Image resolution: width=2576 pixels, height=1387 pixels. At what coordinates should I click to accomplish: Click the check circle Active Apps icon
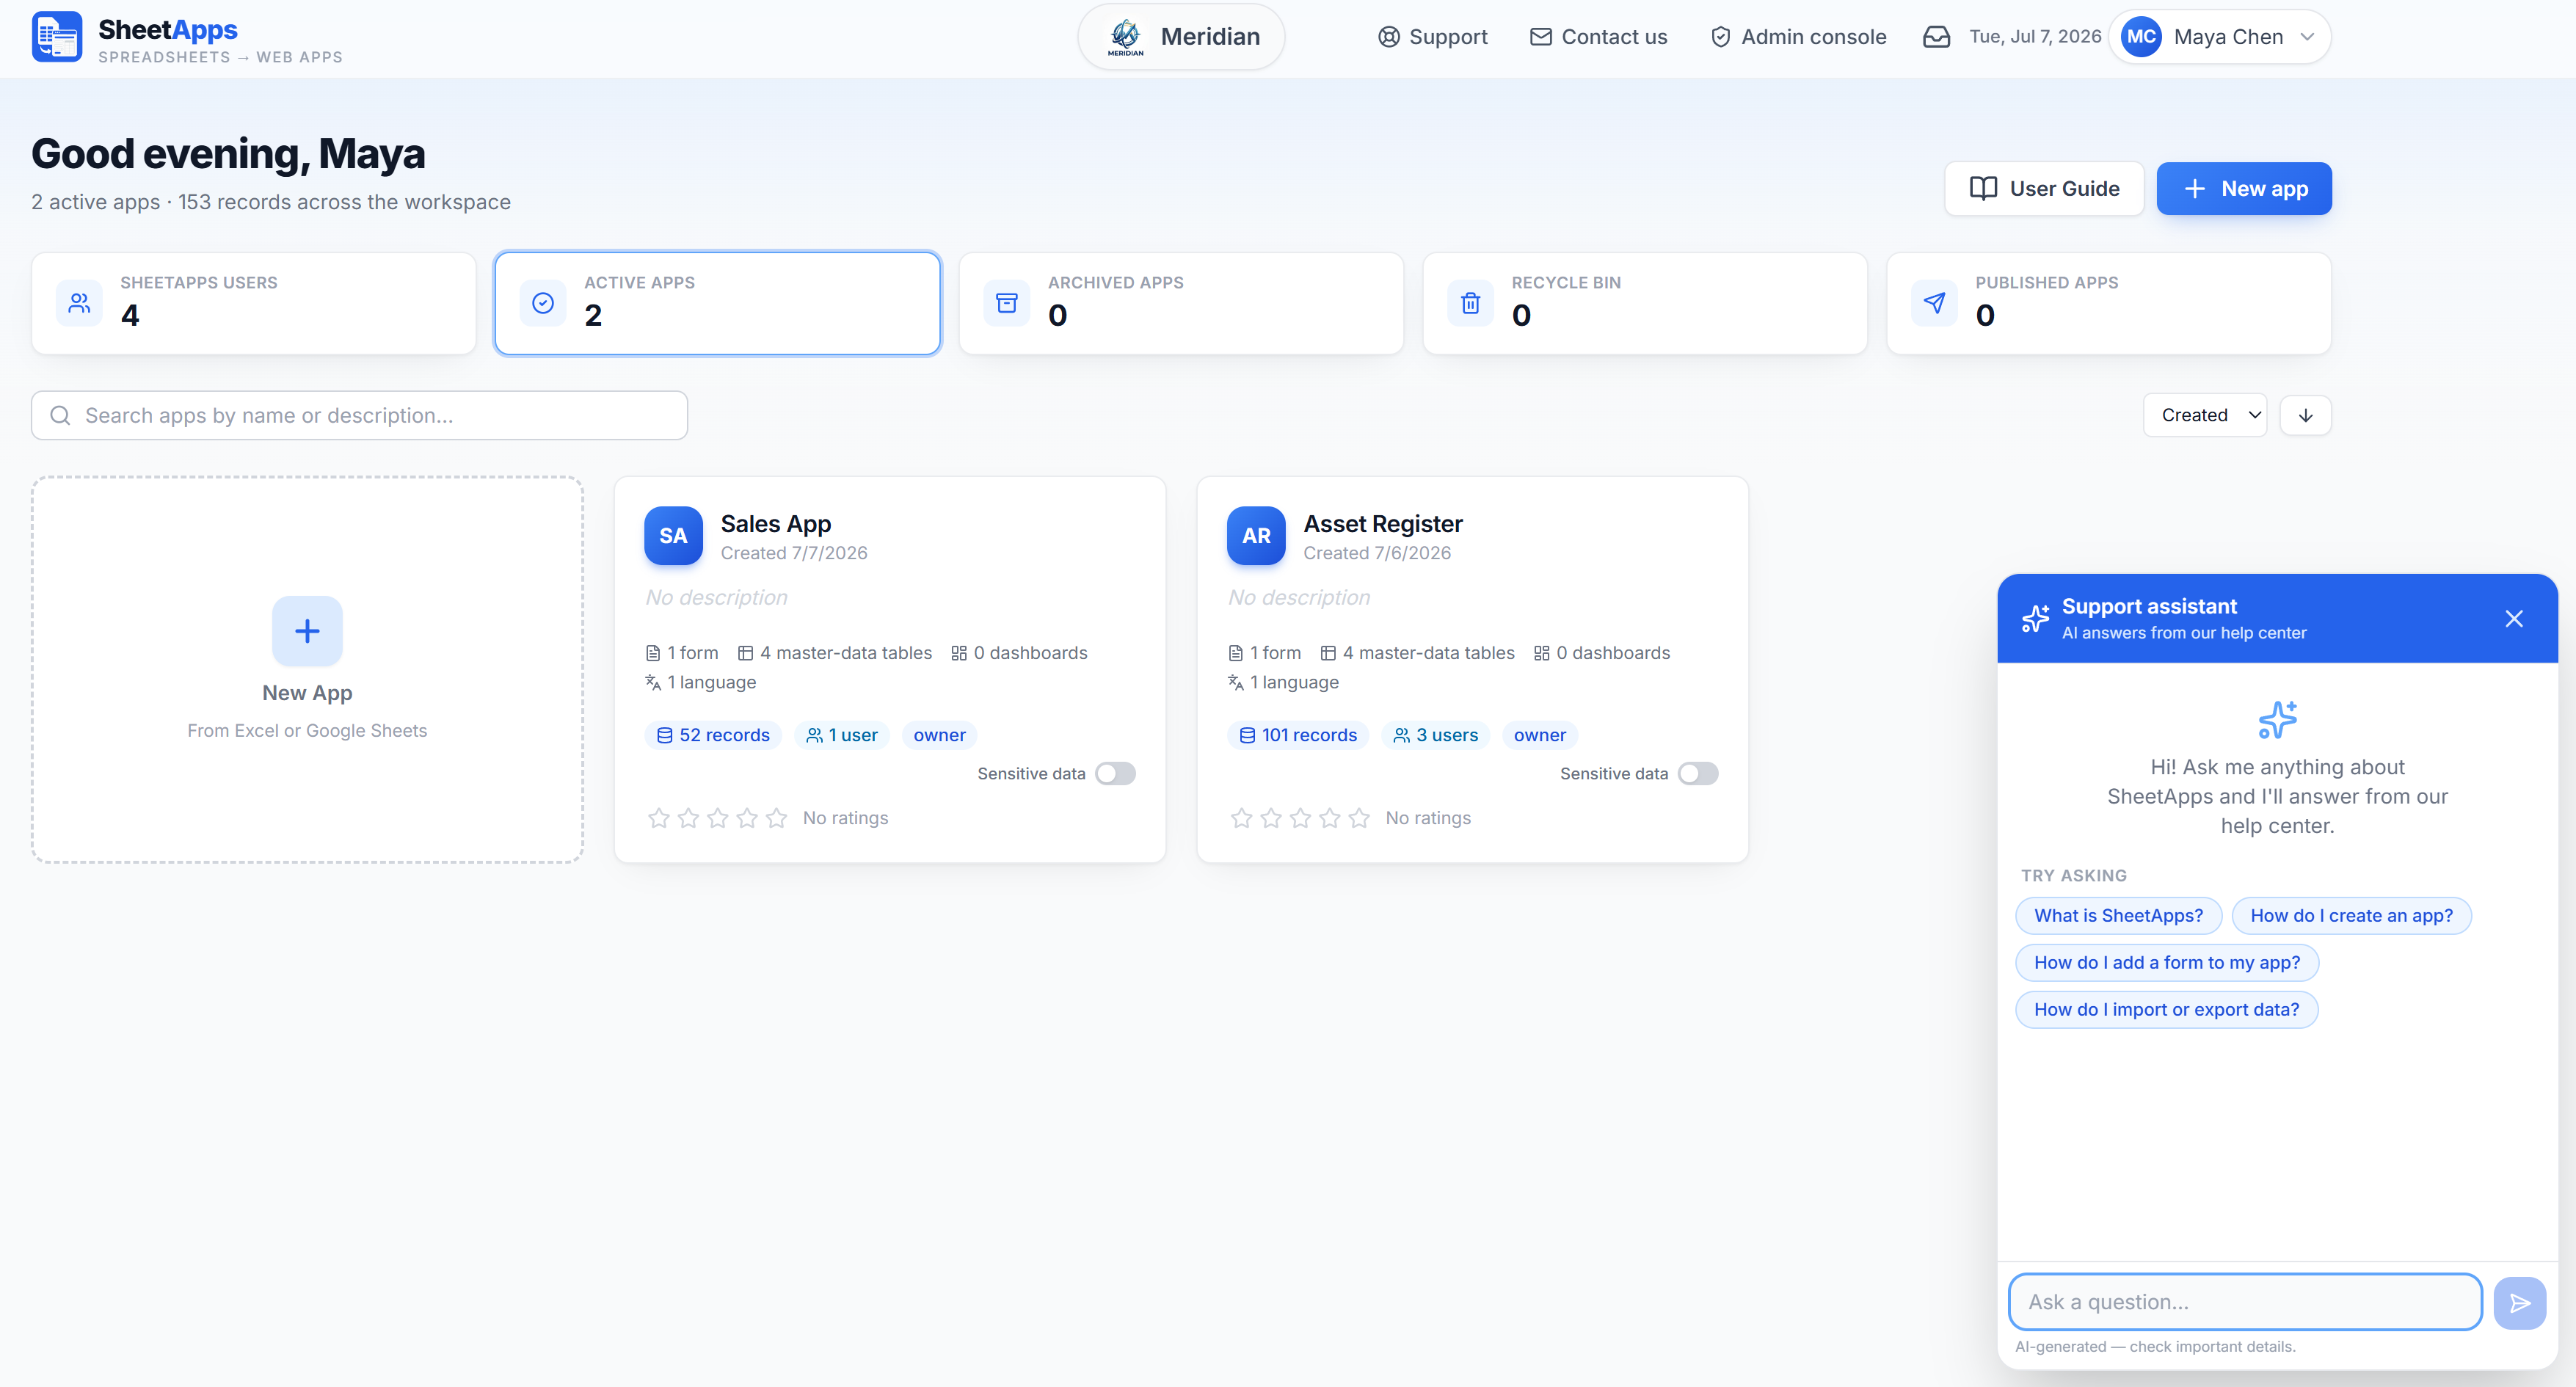tap(543, 303)
